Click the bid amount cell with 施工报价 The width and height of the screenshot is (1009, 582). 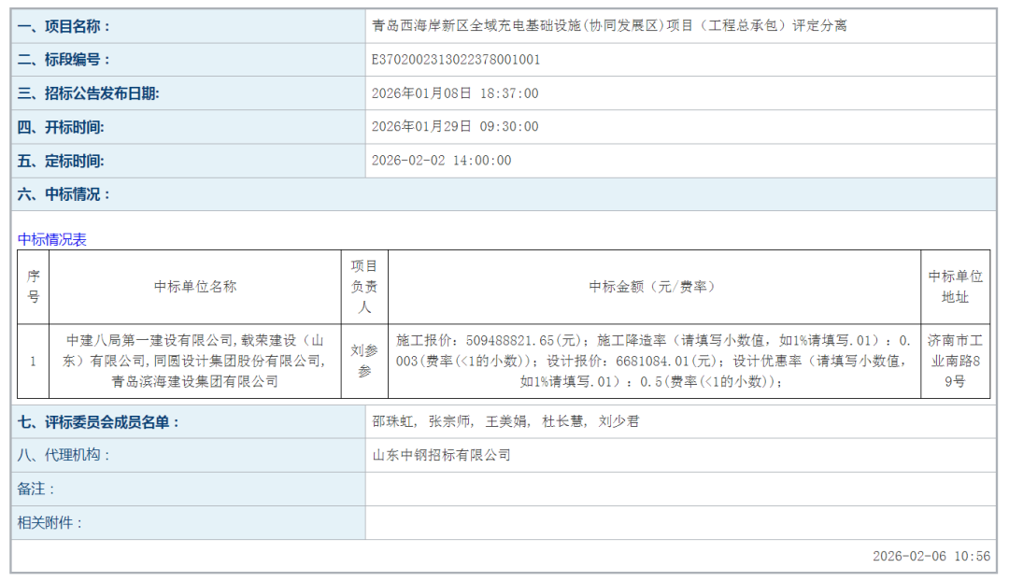tap(653, 362)
